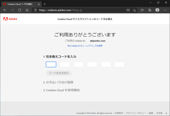This screenshot has width=170, height=116.
Task: Click the second redemption code box
Action: point(65,64)
